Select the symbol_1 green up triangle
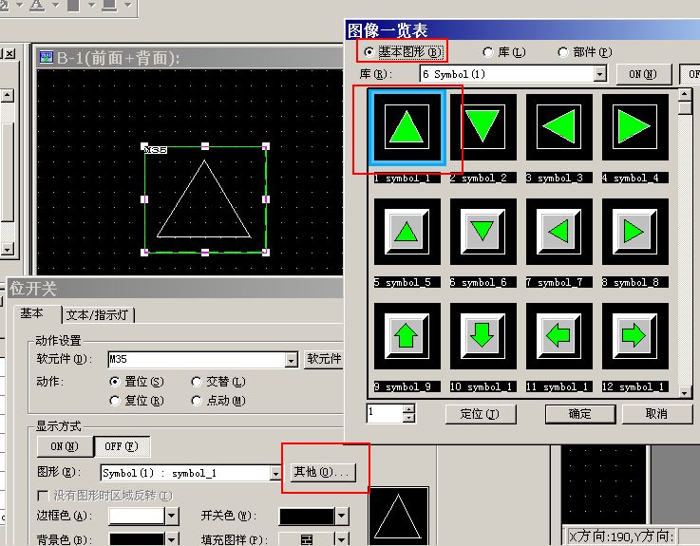Viewport: 700px width, 546px height. [407, 126]
